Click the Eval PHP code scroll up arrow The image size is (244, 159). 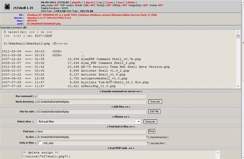(218, 152)
